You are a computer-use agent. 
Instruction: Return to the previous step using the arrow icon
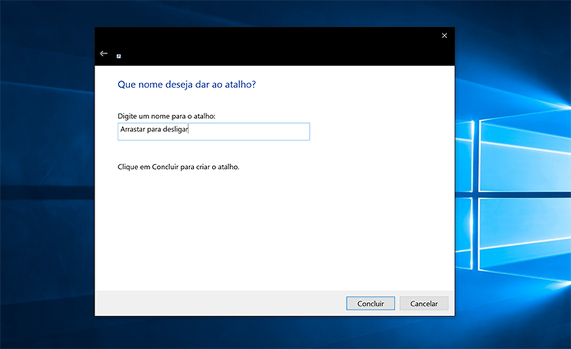pos(103,53)
